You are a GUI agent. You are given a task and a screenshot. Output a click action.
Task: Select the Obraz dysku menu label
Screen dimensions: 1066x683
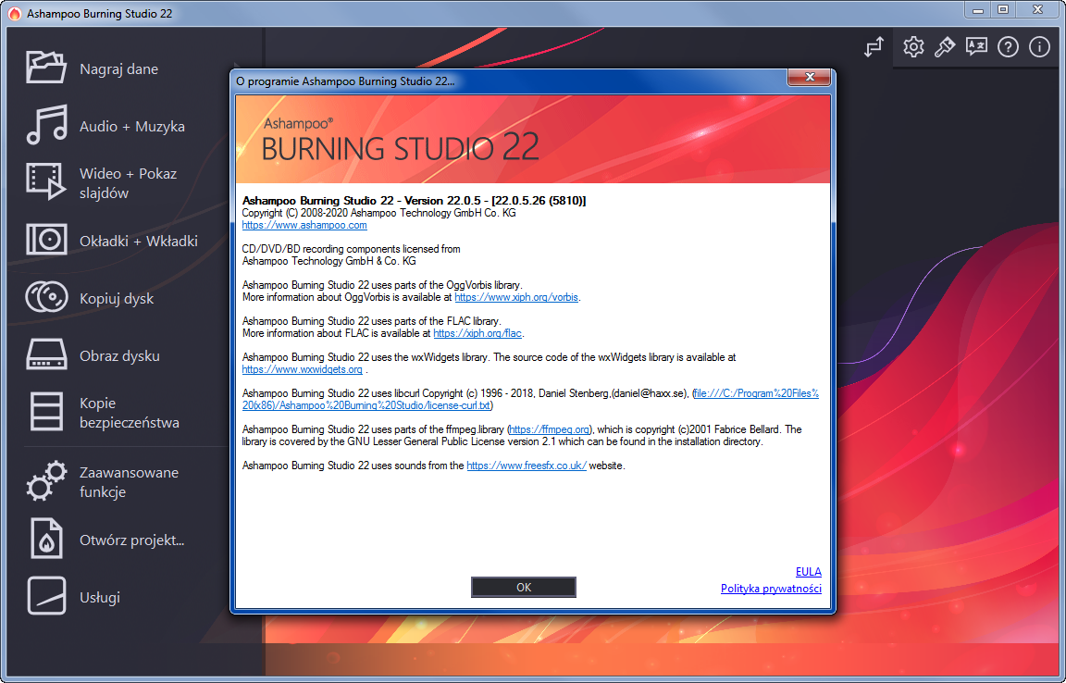click(119, 355)
